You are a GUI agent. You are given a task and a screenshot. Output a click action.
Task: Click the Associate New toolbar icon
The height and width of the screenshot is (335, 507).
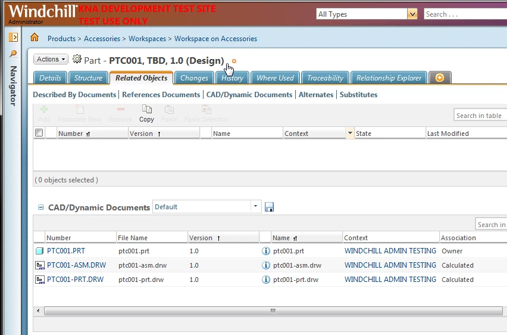pos(79,109)
